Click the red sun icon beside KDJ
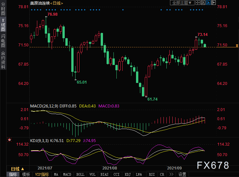This screenshot has height=177, width=239. (9, 140)
